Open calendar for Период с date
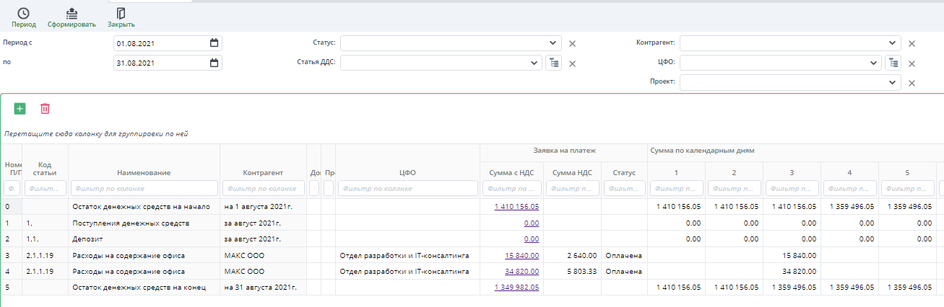 (x=214, y=43)
